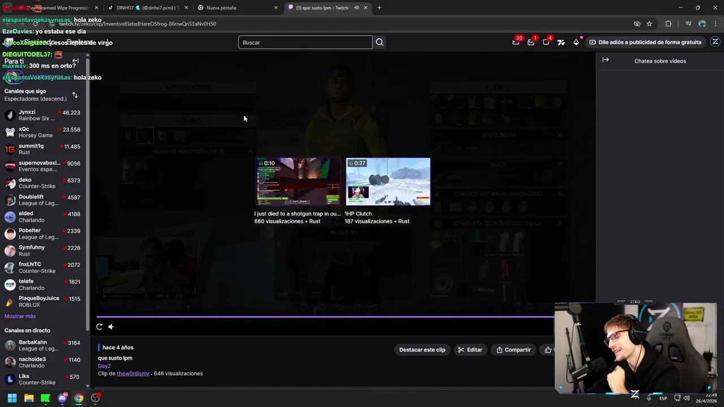Replay the clip with the circular arrow
The width and height of the screenshot is (724, 407).
point(100,327)
